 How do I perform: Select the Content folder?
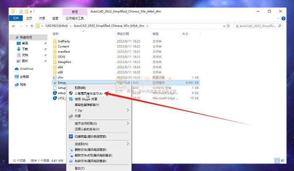click(x=63, y=46)
